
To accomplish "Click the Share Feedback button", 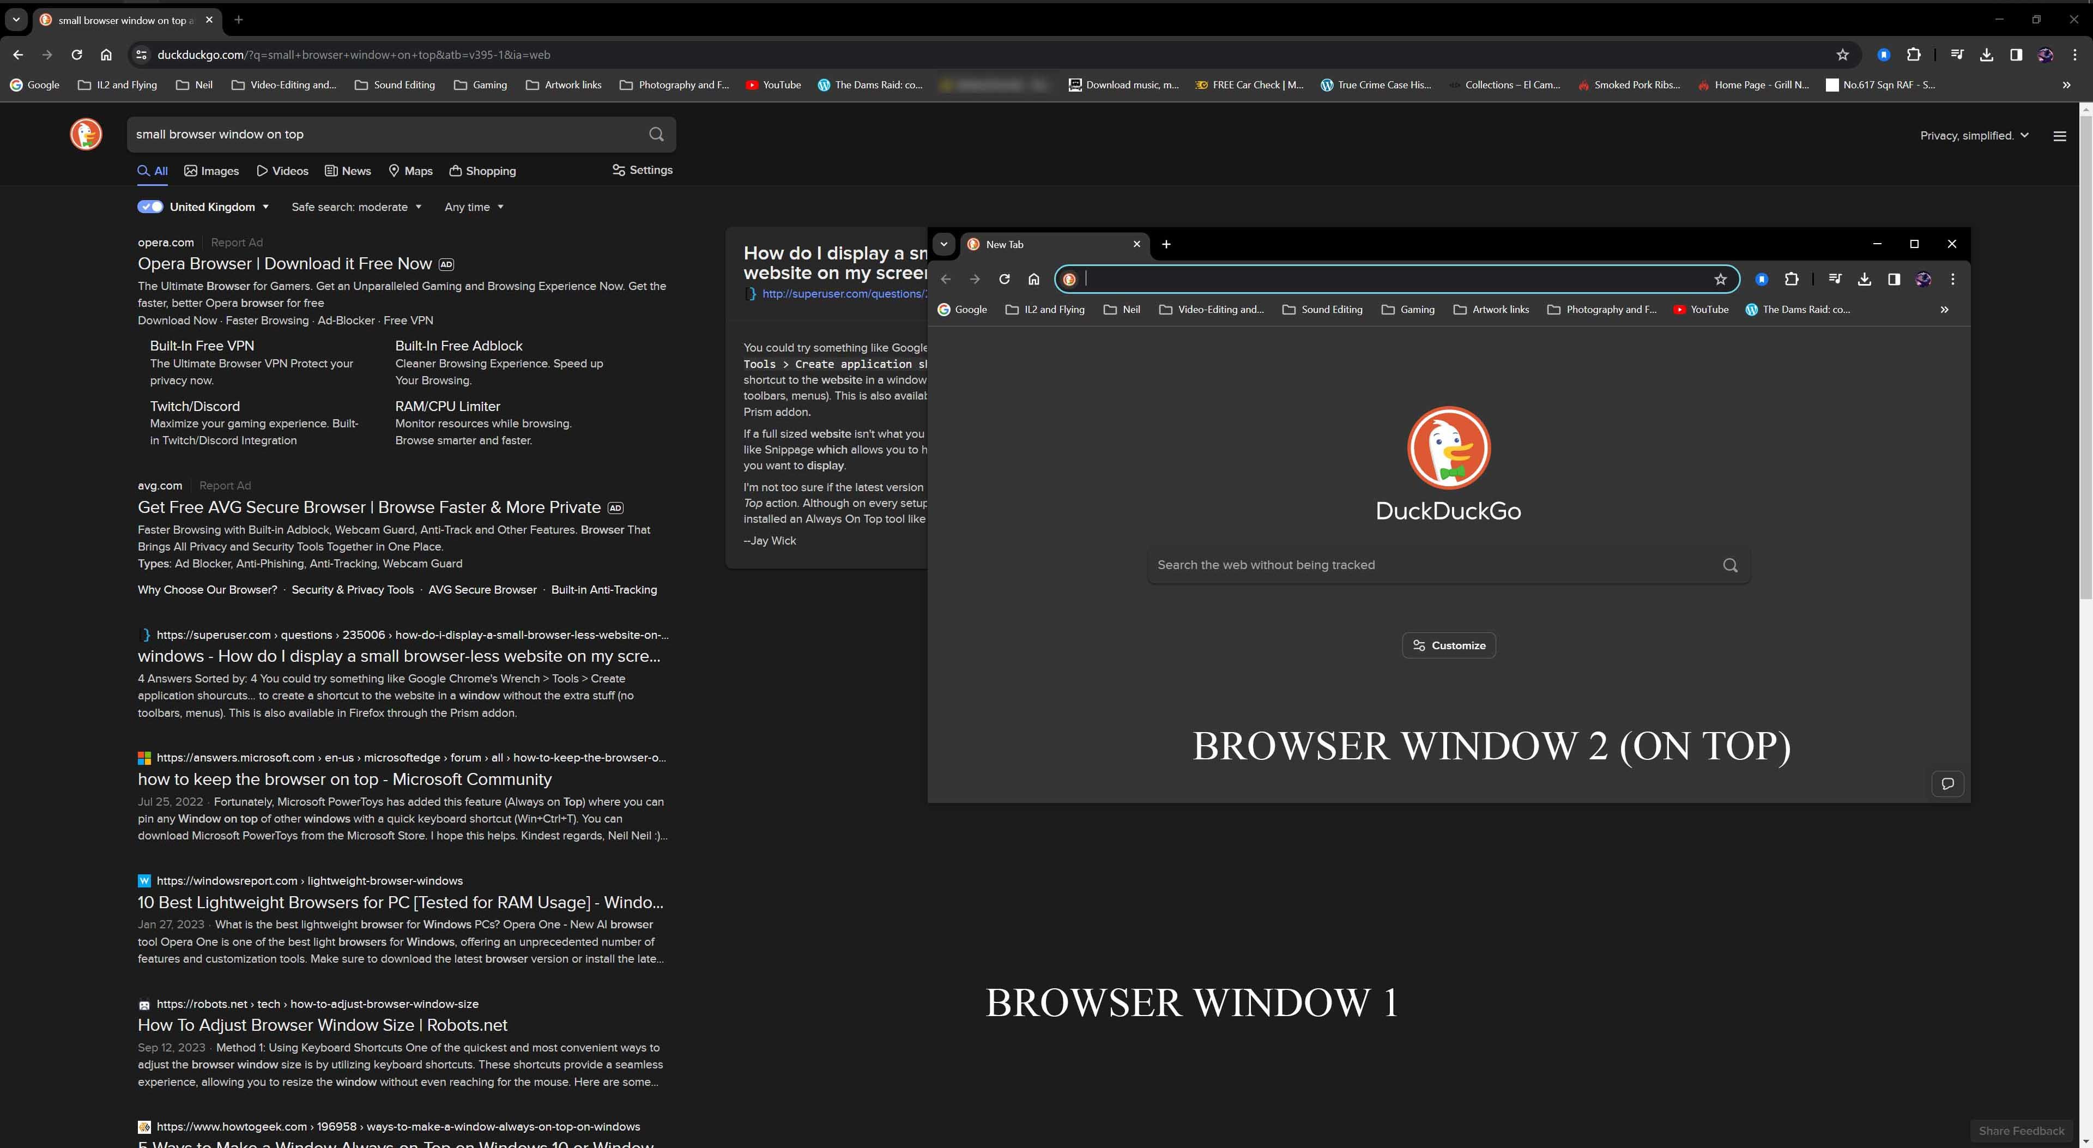I will click(2021, 1131).
